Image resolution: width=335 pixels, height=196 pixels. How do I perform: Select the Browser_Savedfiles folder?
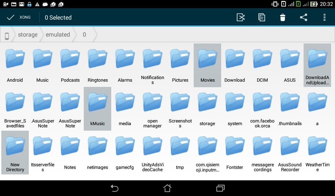[15, 109]
